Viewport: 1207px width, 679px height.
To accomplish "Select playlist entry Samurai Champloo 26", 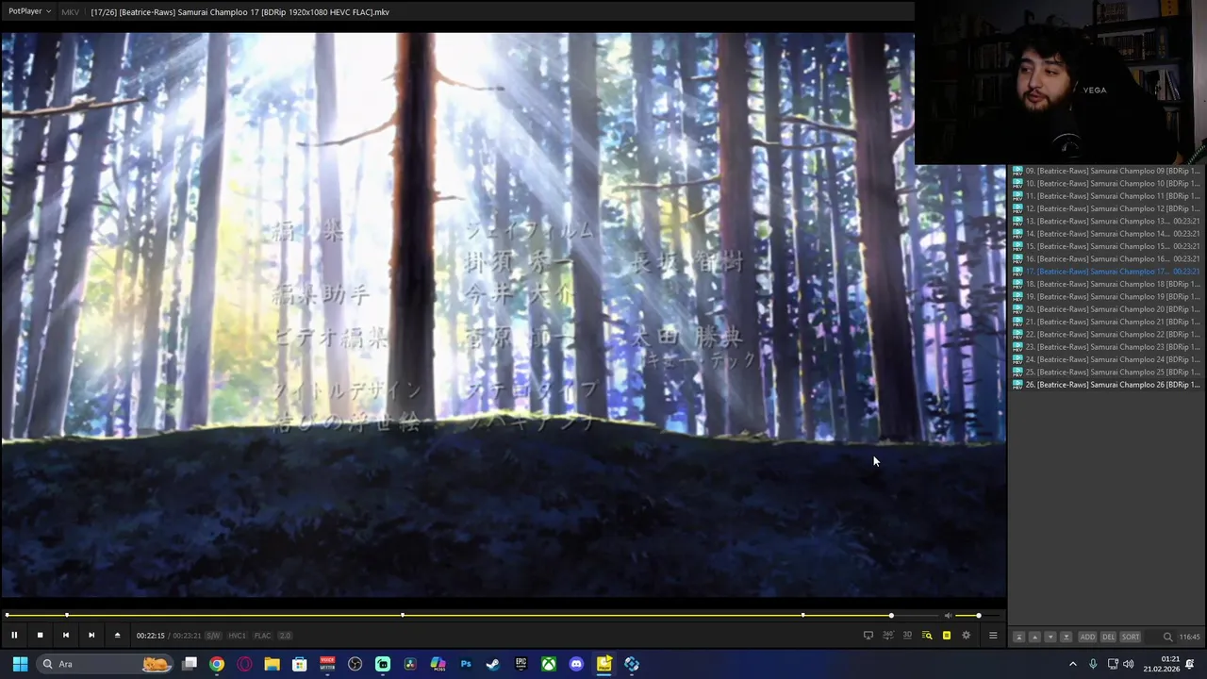I will (x=1106, y=385).
